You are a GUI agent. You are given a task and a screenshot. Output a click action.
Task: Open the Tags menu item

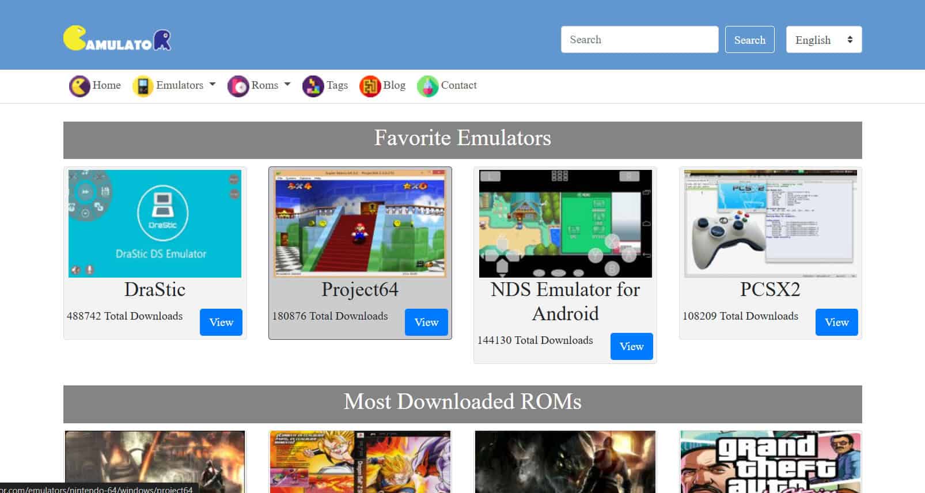pos(337,85)
